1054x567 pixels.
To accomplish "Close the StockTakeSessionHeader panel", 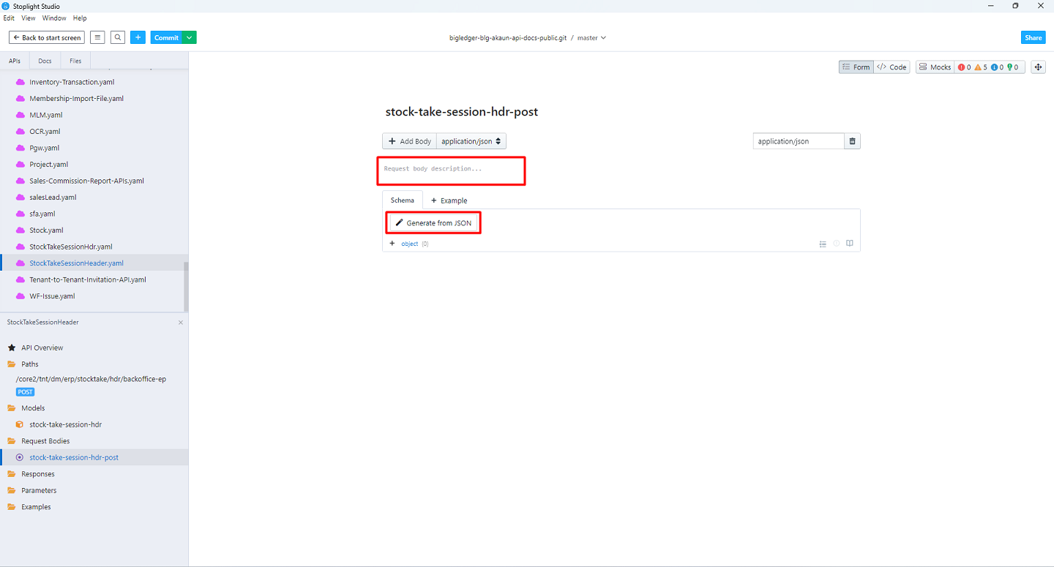I will 181,323.
